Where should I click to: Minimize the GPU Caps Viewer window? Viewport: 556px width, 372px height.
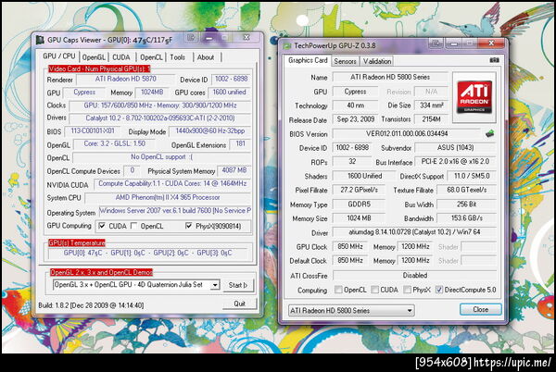[209, 37]
